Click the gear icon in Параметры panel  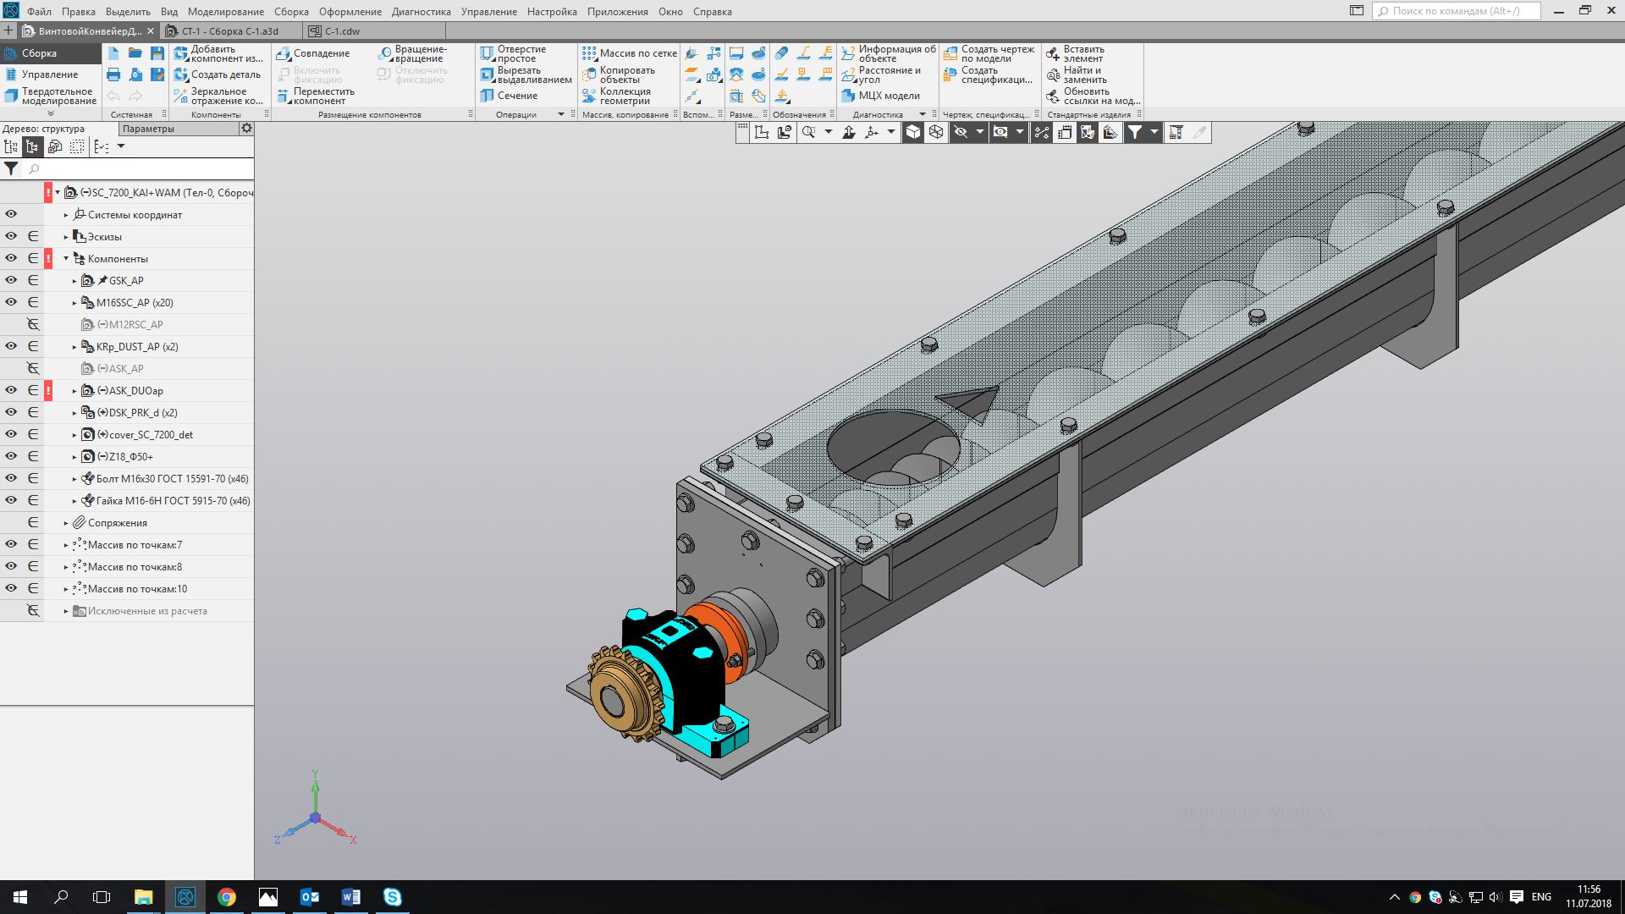(x=246, y=129)
